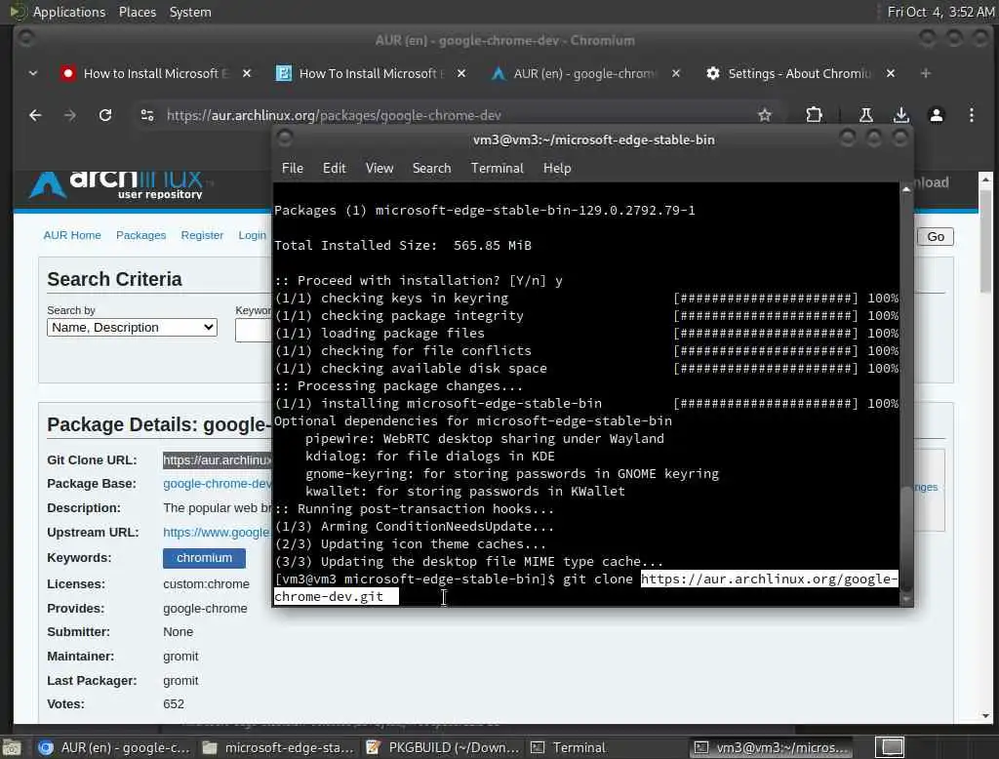This screenshot has width=999, height=759.
Task: Click the 652 votes value
Action: (x=174, y=704)
